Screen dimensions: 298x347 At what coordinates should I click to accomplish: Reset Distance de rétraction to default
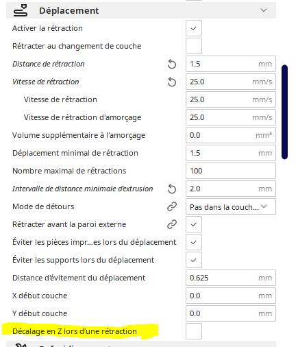pyautogui.click(x=172, y=64)
